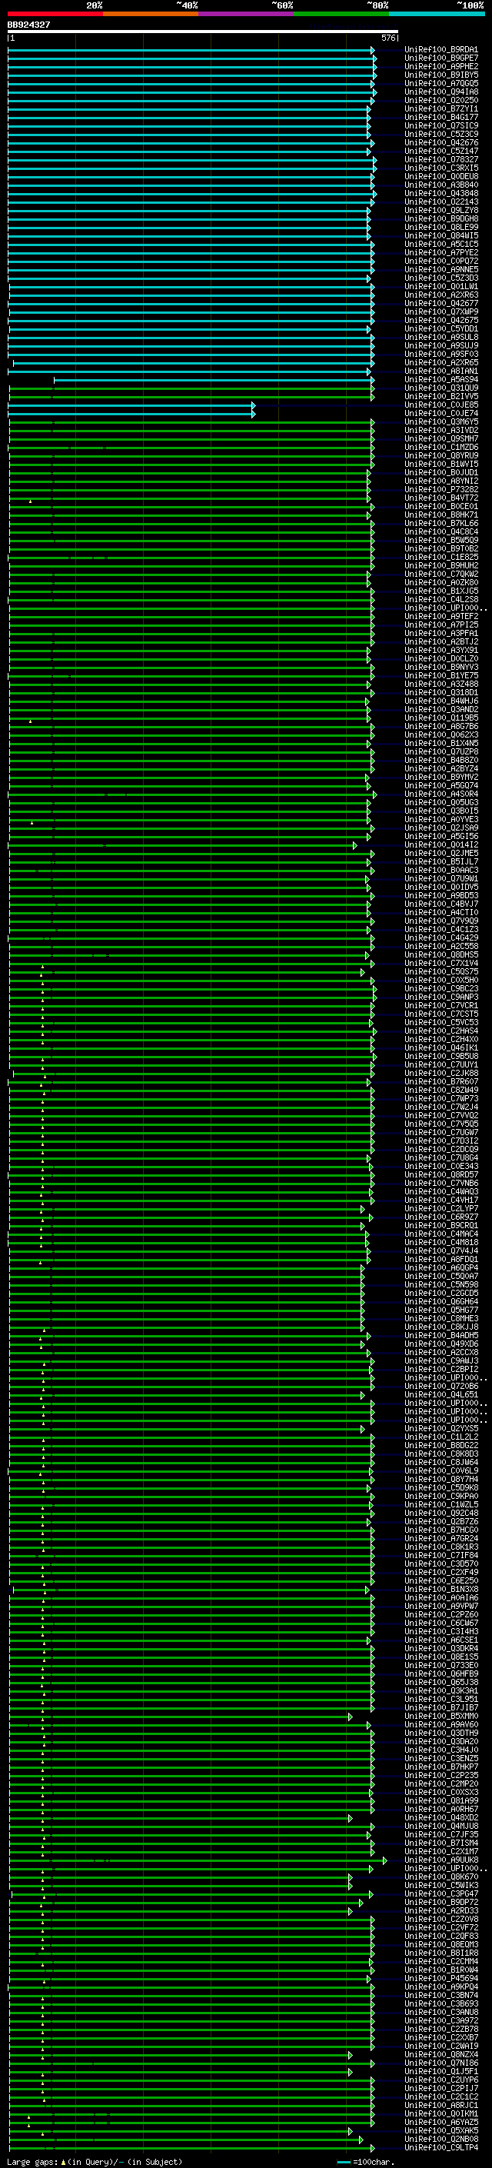492x2168 pixels.
Task: Select the label UniRef100_Q5XAK5
Action: (441, 2131)
